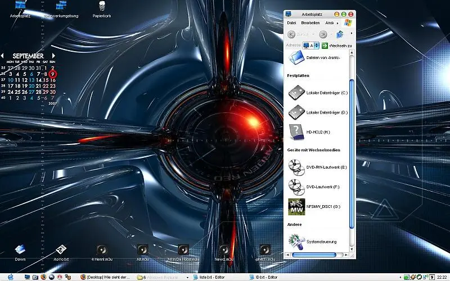Go to previous month in calendar
The width and height of the screenshot is (450, 281).
tap(3, 56)
